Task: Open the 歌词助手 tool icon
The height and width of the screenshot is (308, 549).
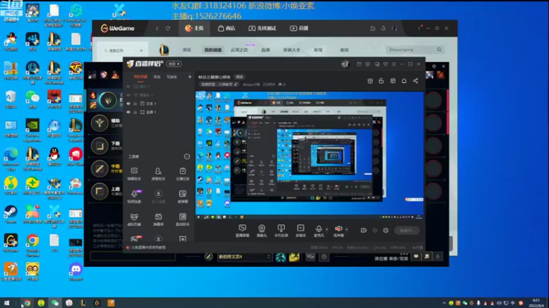Action: tap(183, 220)
